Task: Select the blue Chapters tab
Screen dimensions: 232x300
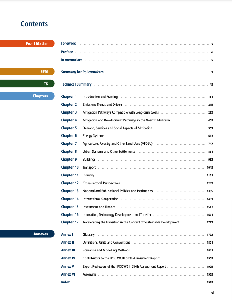Action: [x=27, y=96]
